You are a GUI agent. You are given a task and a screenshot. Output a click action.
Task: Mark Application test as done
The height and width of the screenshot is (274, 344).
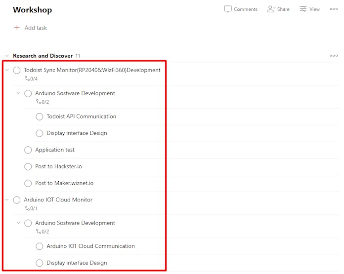tap(28, 150)
